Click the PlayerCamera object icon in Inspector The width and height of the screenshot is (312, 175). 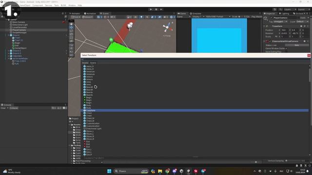coord(265,18)
